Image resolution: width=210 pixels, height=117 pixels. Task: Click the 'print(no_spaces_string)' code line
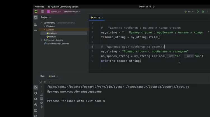(121, 61)
